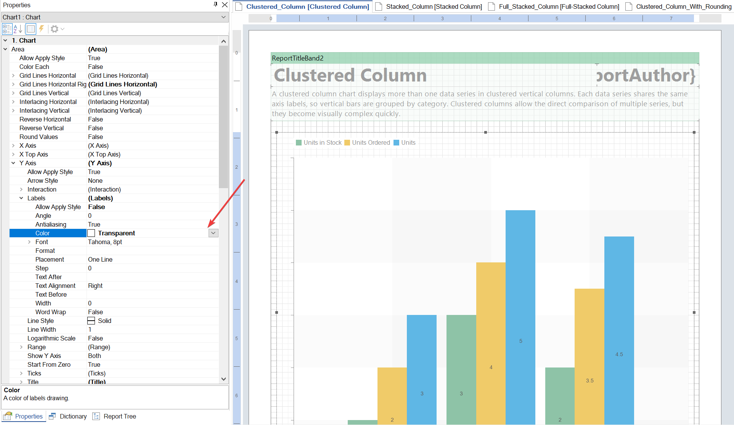Open property grid settings gear

coord(55,29)
